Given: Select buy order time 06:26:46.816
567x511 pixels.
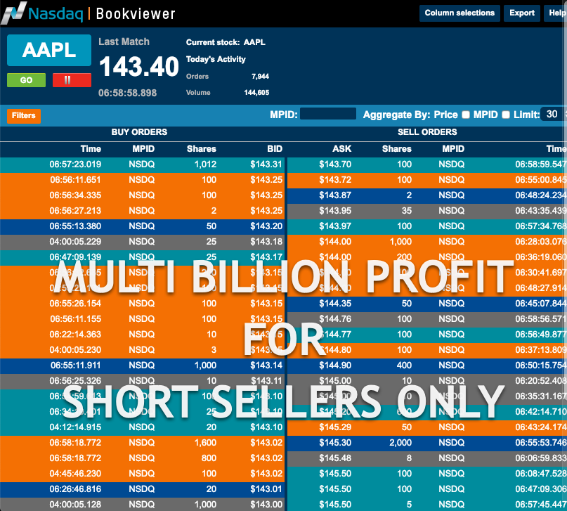Looking at the screenshot, I should tap(75, 489).
